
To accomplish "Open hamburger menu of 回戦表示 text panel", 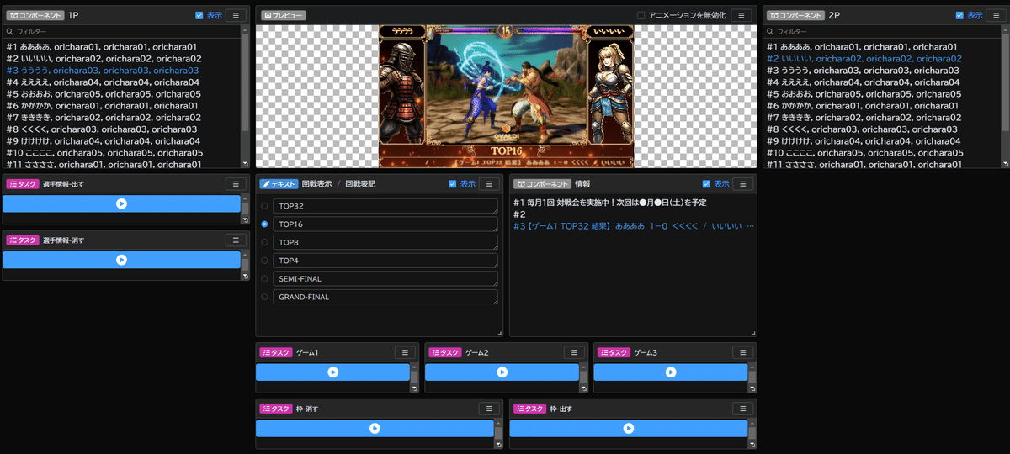I will (x=491, y=184).
